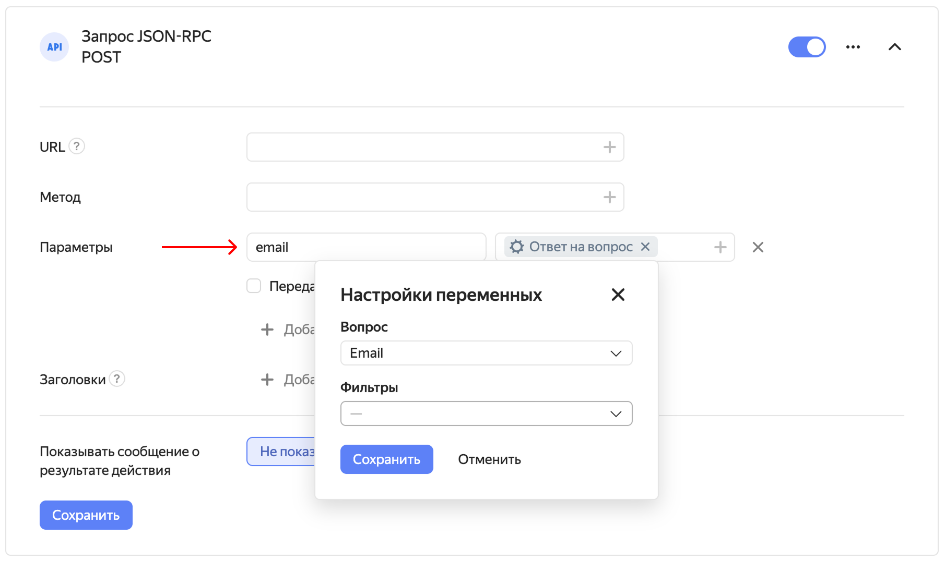Remove the Ответ на вопрос variable chip
Image resolution: width=945 pixels, height=561 pixels.
[646, 247]
